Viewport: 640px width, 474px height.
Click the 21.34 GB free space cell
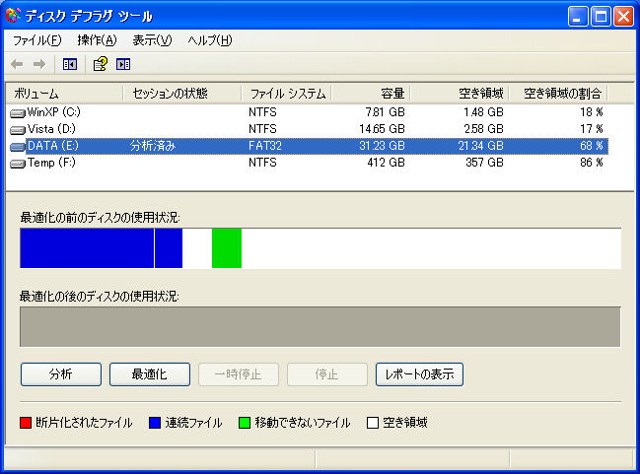(x=481, y=146)
